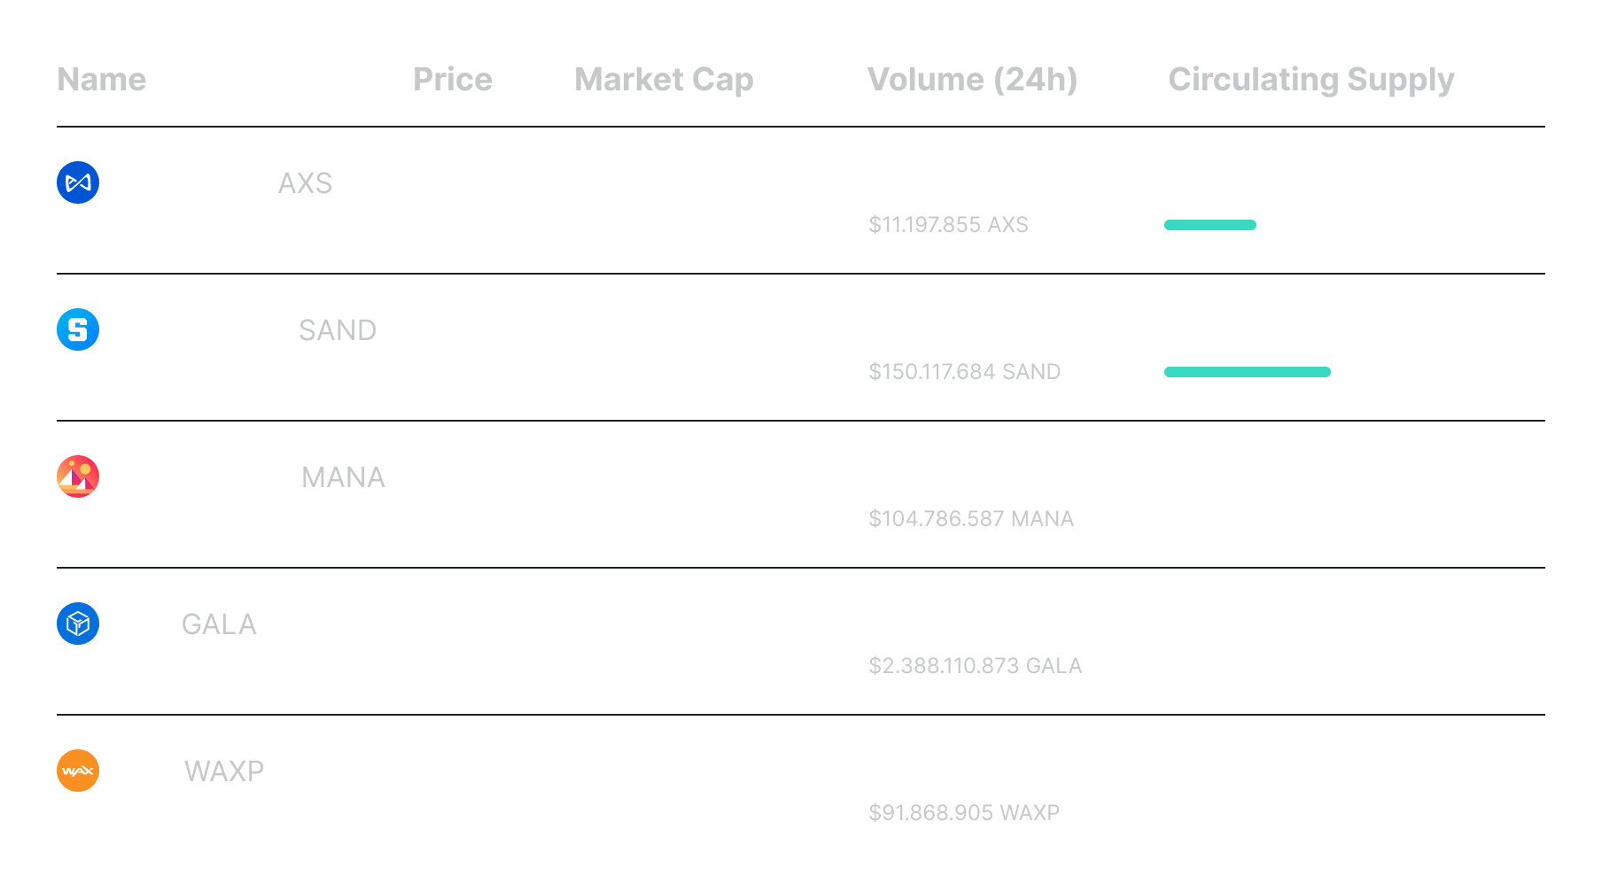Click the $104.786.587 MANA volume value
The image size is (1602, 891).
[970, 519]
